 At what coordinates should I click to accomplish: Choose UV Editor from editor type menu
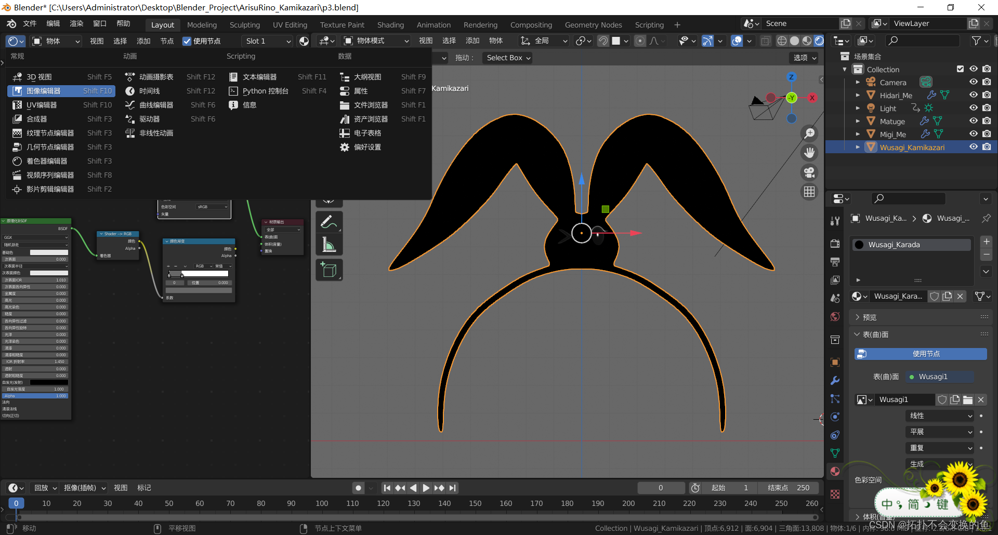42,105
